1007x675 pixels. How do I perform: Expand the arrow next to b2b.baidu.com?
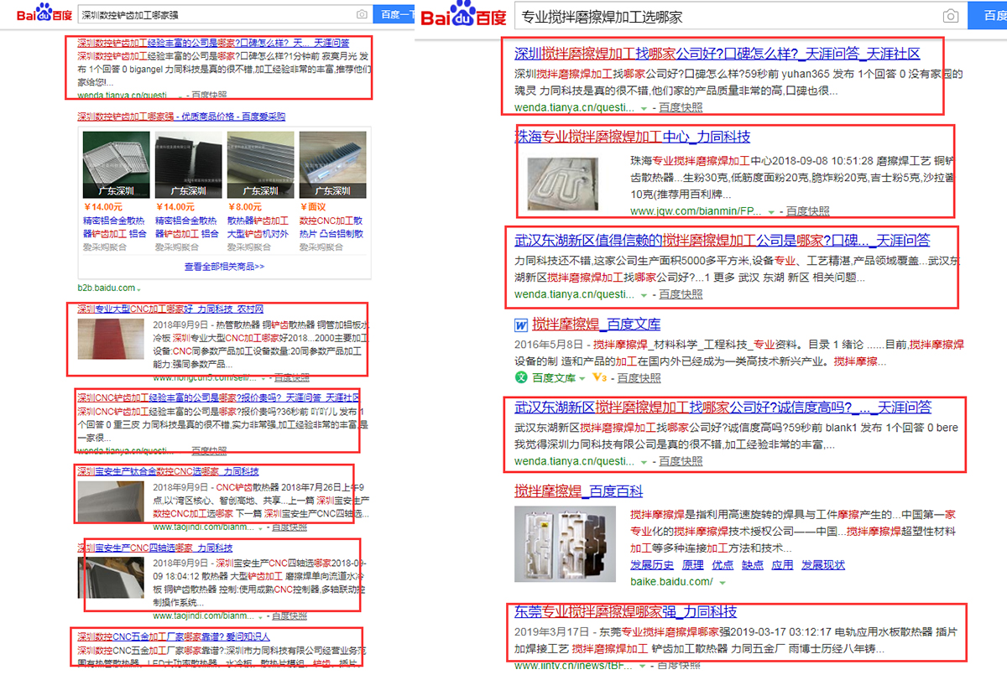pos(138,289)
